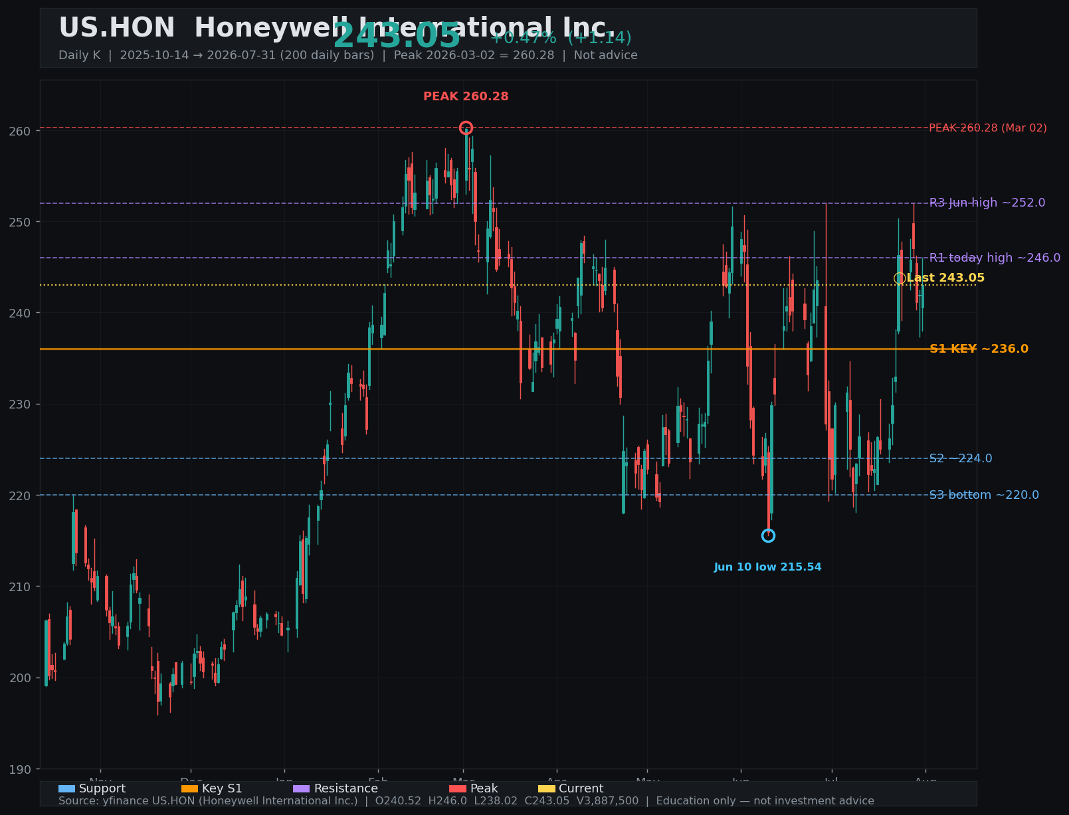Click the "Current" legend label
The image size is (1069, 815).
tap(581, 788)
